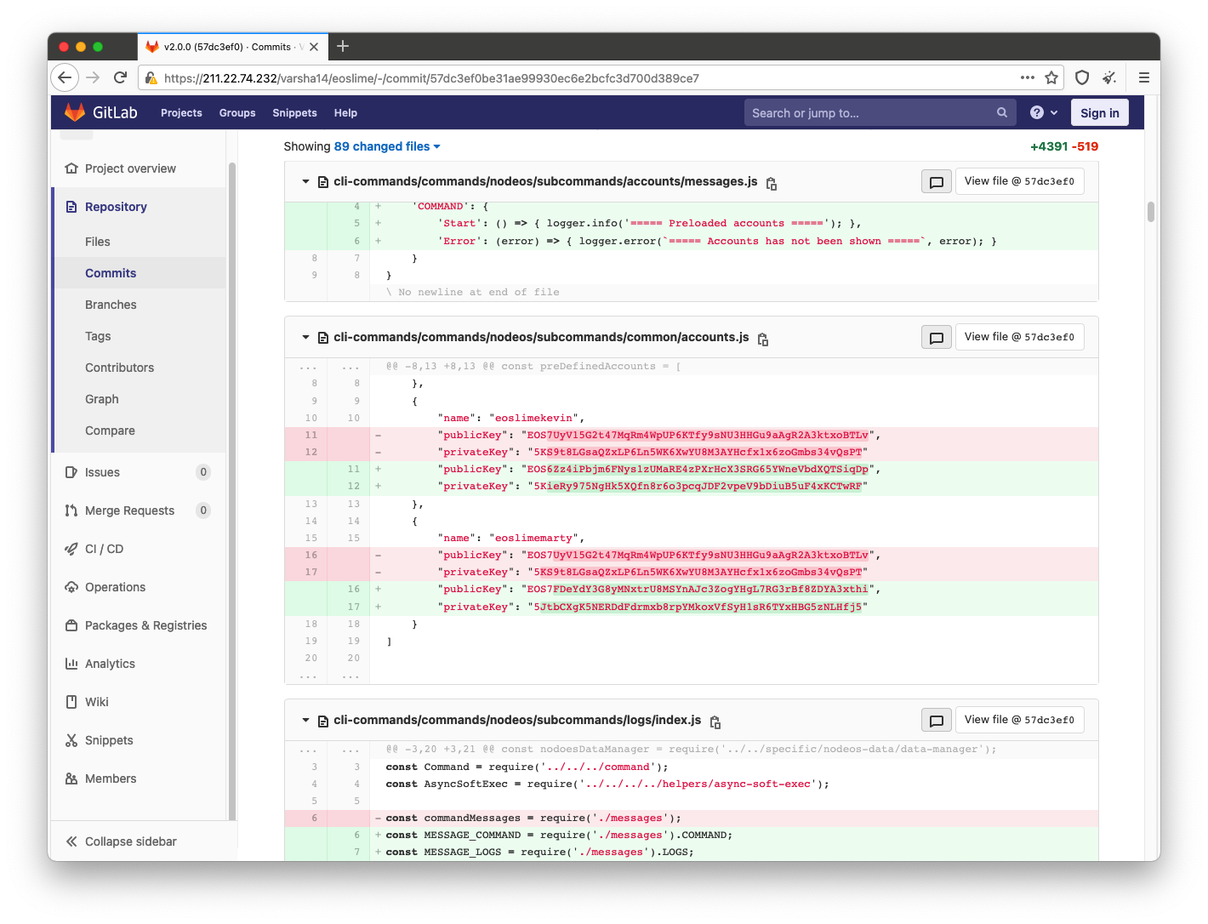
Task: Open Project overview in sidebar
Action: pos(130,168)
